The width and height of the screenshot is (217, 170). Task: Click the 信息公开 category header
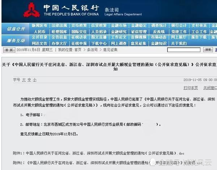click(16, 29)
